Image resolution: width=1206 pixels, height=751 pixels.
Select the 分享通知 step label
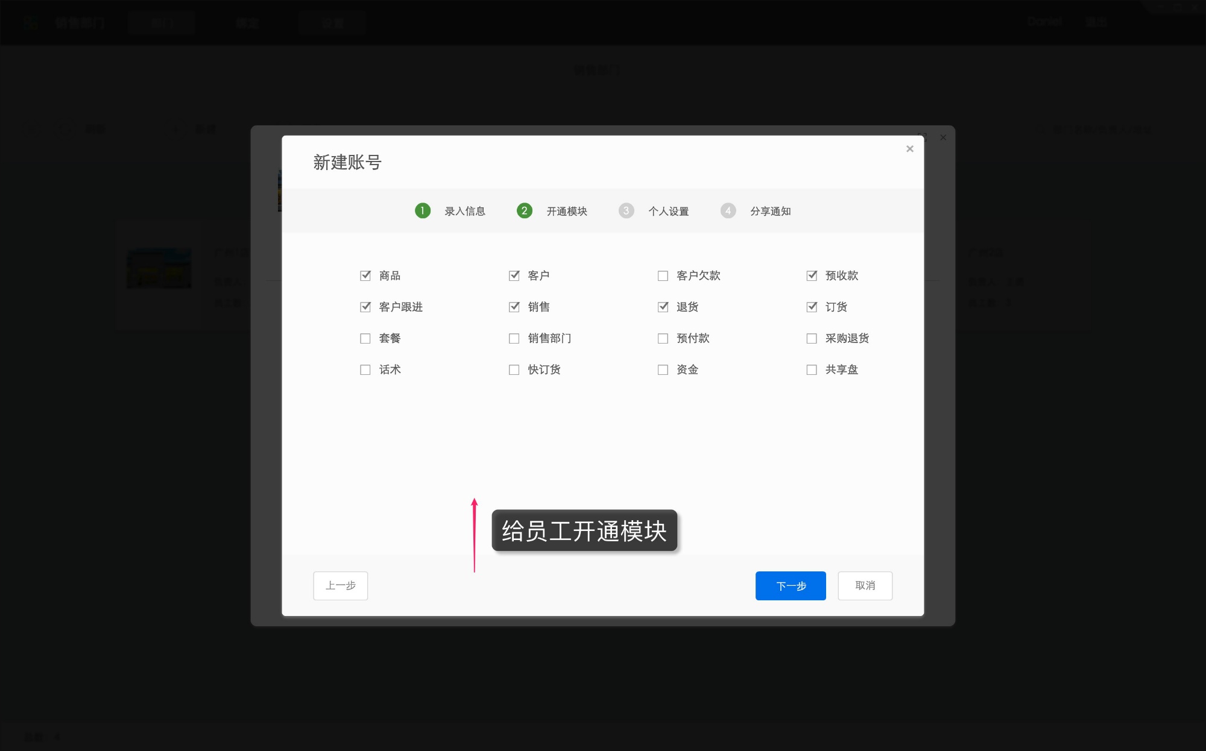[771, 210]
